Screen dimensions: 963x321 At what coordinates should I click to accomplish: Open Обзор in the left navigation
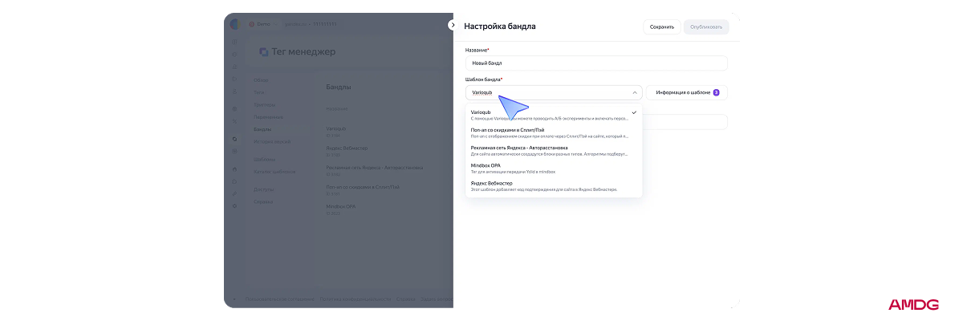(x=261, y=80)
